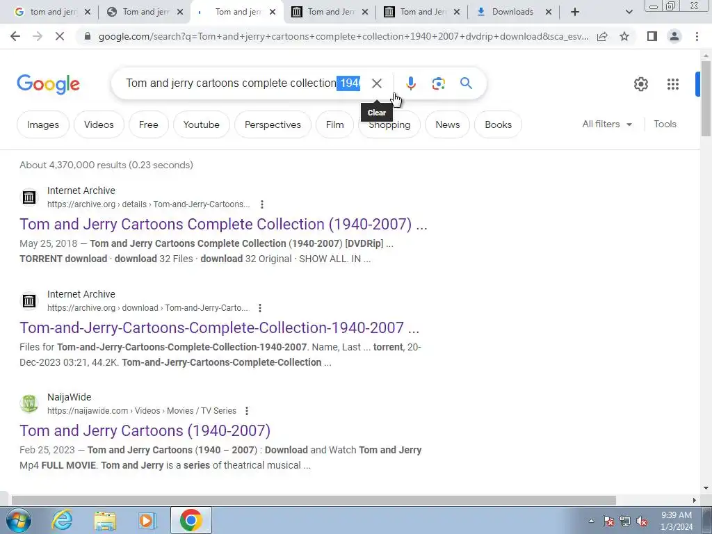This screenshot has height=534, width=712.
Task: Toggle the browser side panel
Action: pos(652,36)
